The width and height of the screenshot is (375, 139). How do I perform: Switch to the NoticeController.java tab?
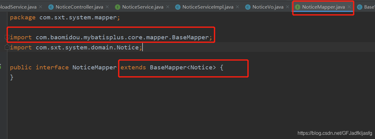[80, 7]
